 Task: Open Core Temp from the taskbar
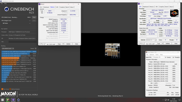(8, 100)
